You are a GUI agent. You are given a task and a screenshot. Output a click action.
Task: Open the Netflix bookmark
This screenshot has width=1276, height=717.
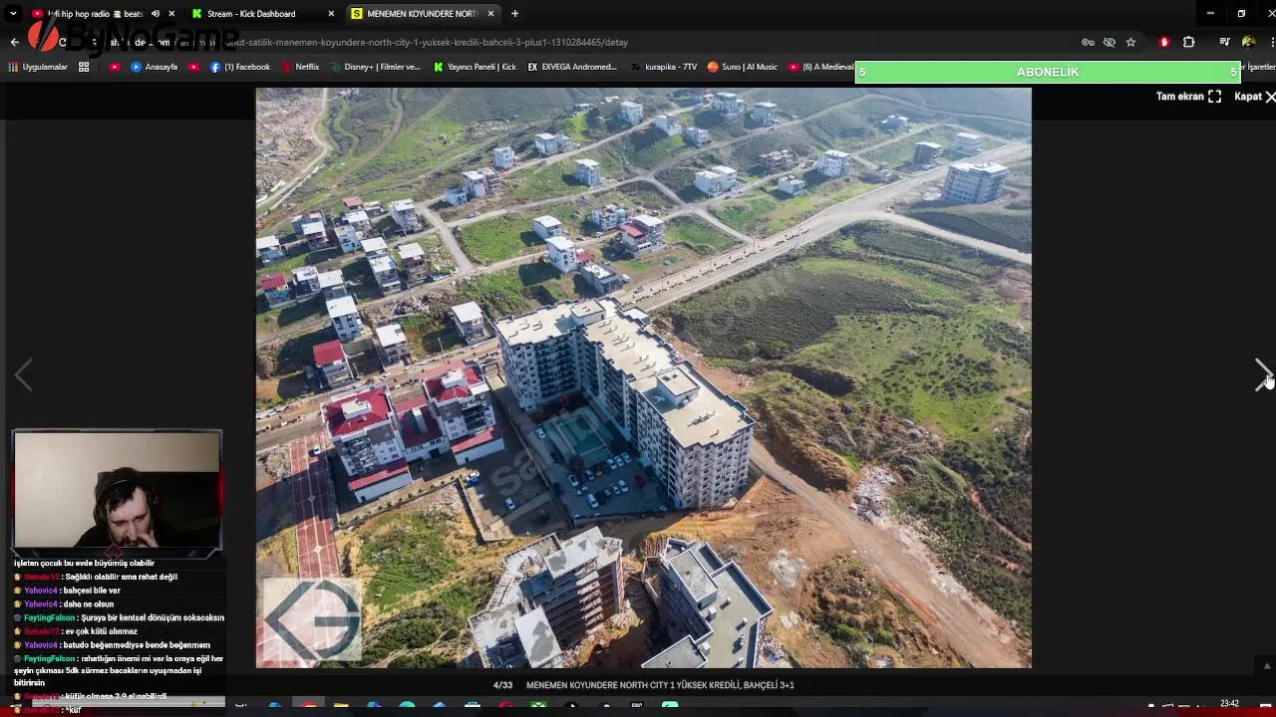pos(300,67)
